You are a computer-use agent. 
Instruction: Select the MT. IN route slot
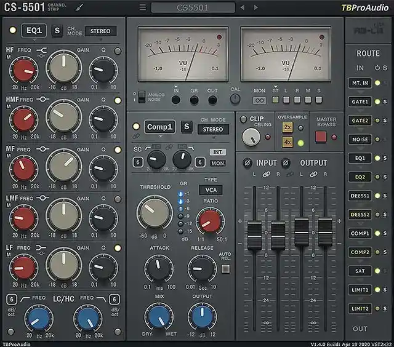360,83
